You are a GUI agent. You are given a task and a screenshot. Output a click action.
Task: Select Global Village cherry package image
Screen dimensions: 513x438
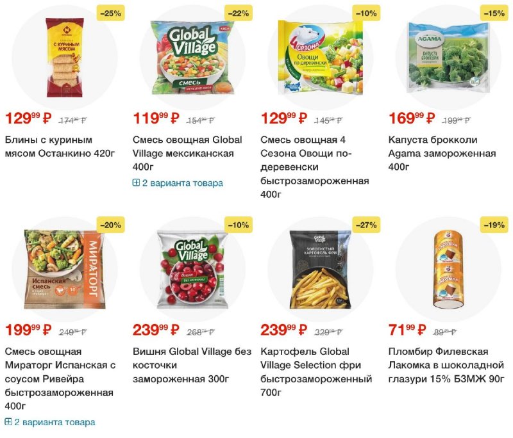tap(192, 270)
